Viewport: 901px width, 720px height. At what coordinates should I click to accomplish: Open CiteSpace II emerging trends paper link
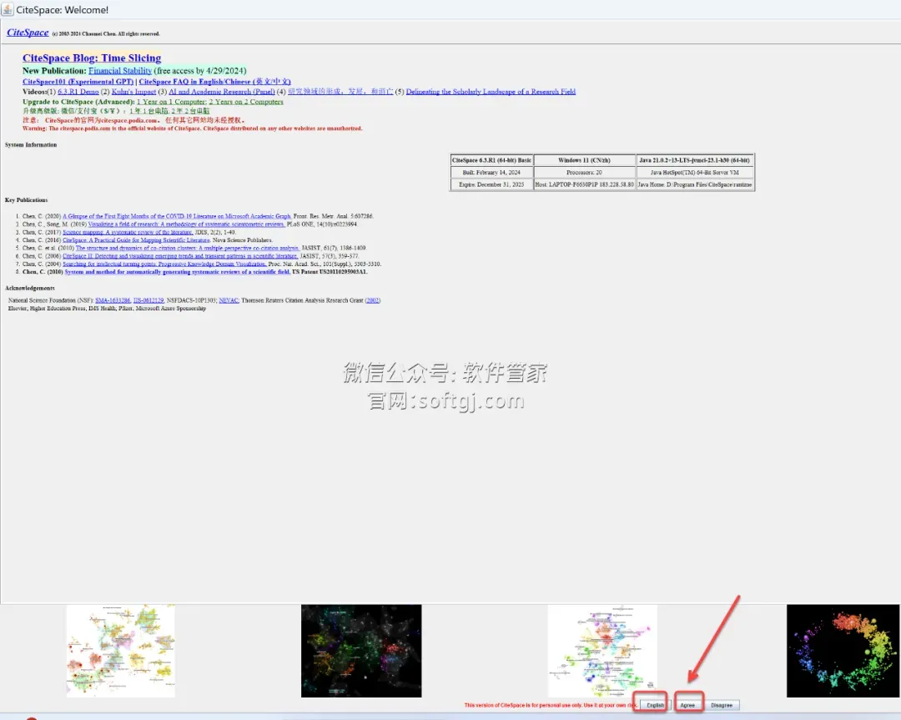point(180,256)
